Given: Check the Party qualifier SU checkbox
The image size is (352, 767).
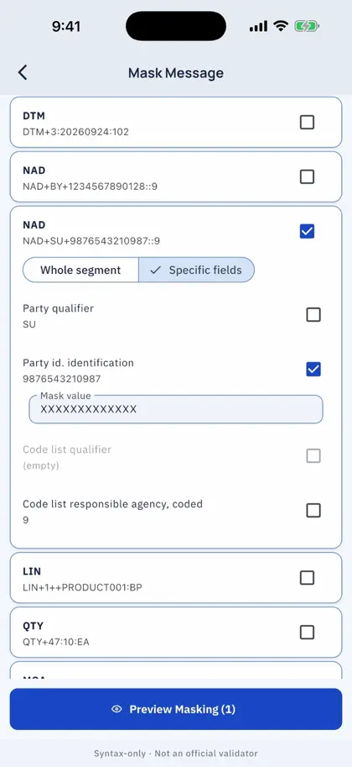Looking at the screenshot, I should coord(313,314).
